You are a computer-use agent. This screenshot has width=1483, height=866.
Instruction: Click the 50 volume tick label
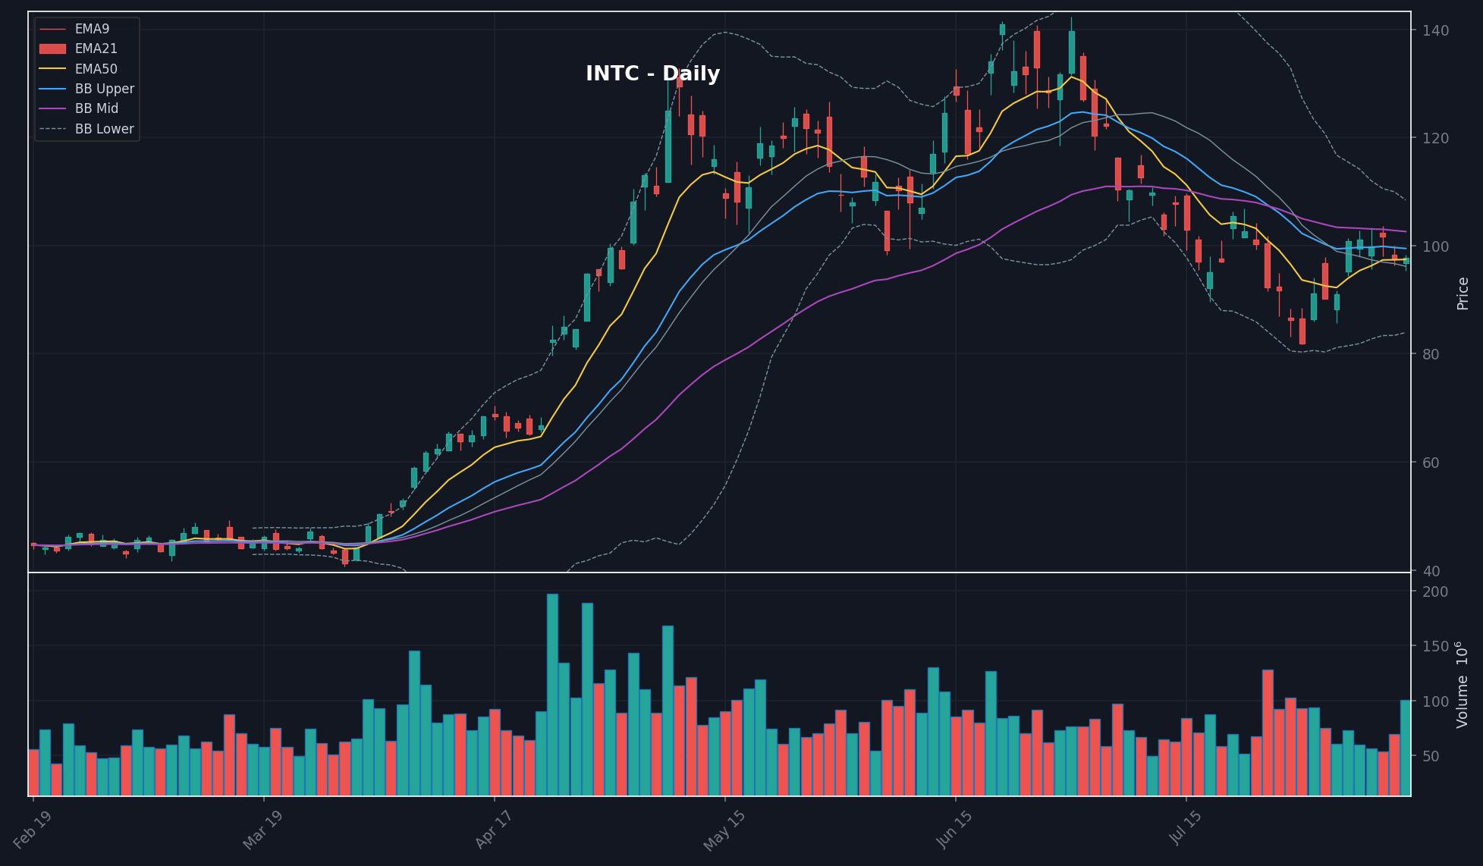click(1431, 756)
